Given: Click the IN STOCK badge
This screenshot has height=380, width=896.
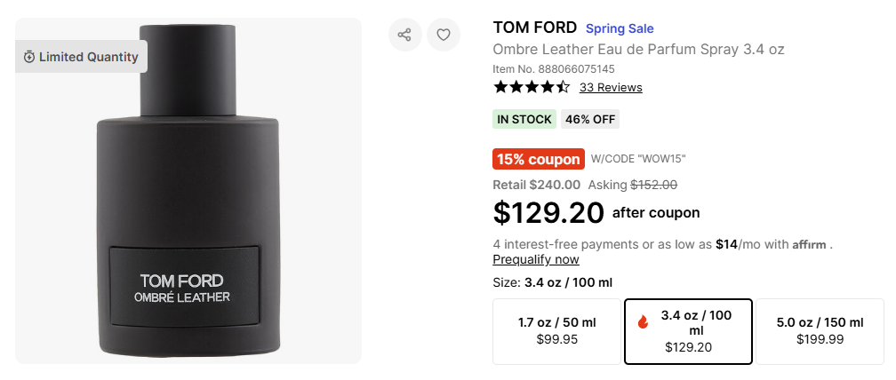Looking at the screenshot, I should (524, 119).
